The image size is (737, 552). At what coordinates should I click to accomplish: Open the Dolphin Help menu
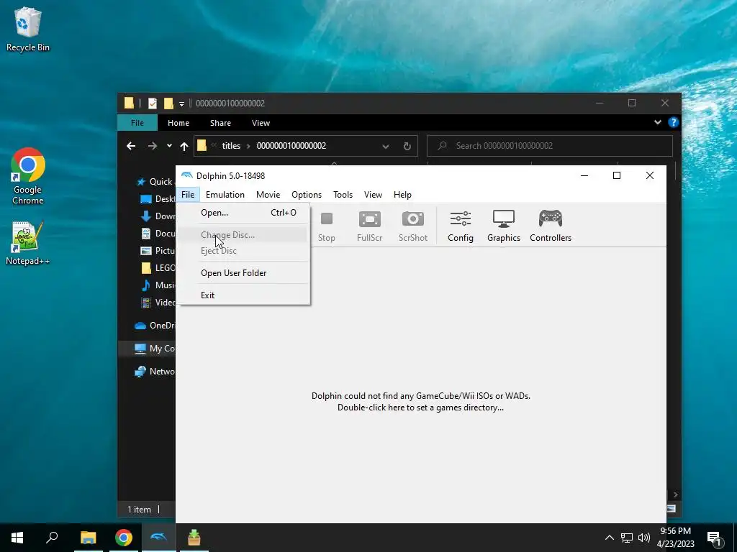402,194
